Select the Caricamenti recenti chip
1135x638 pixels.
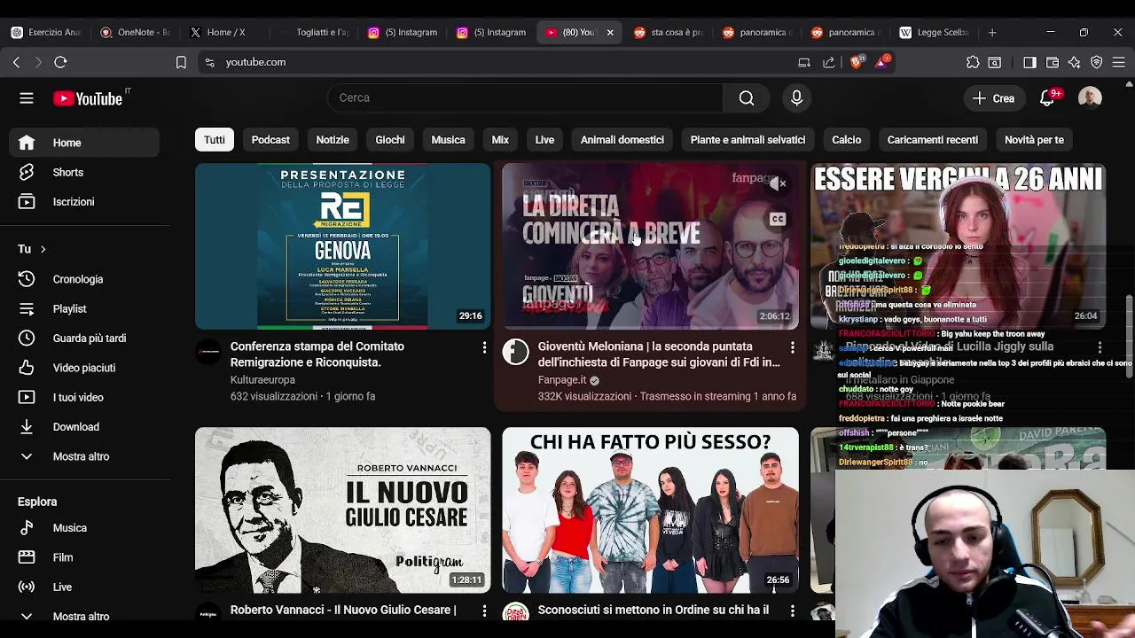933,140
